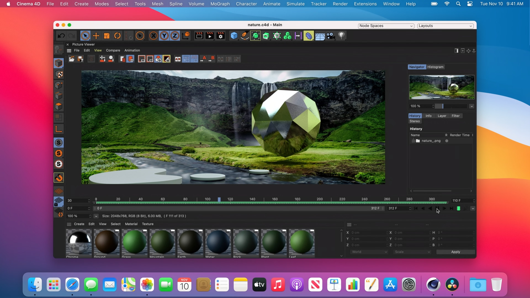
Task: Open the Compare menu in Picture Viewer
Action: pyautogui.click(x=113, y=50)
